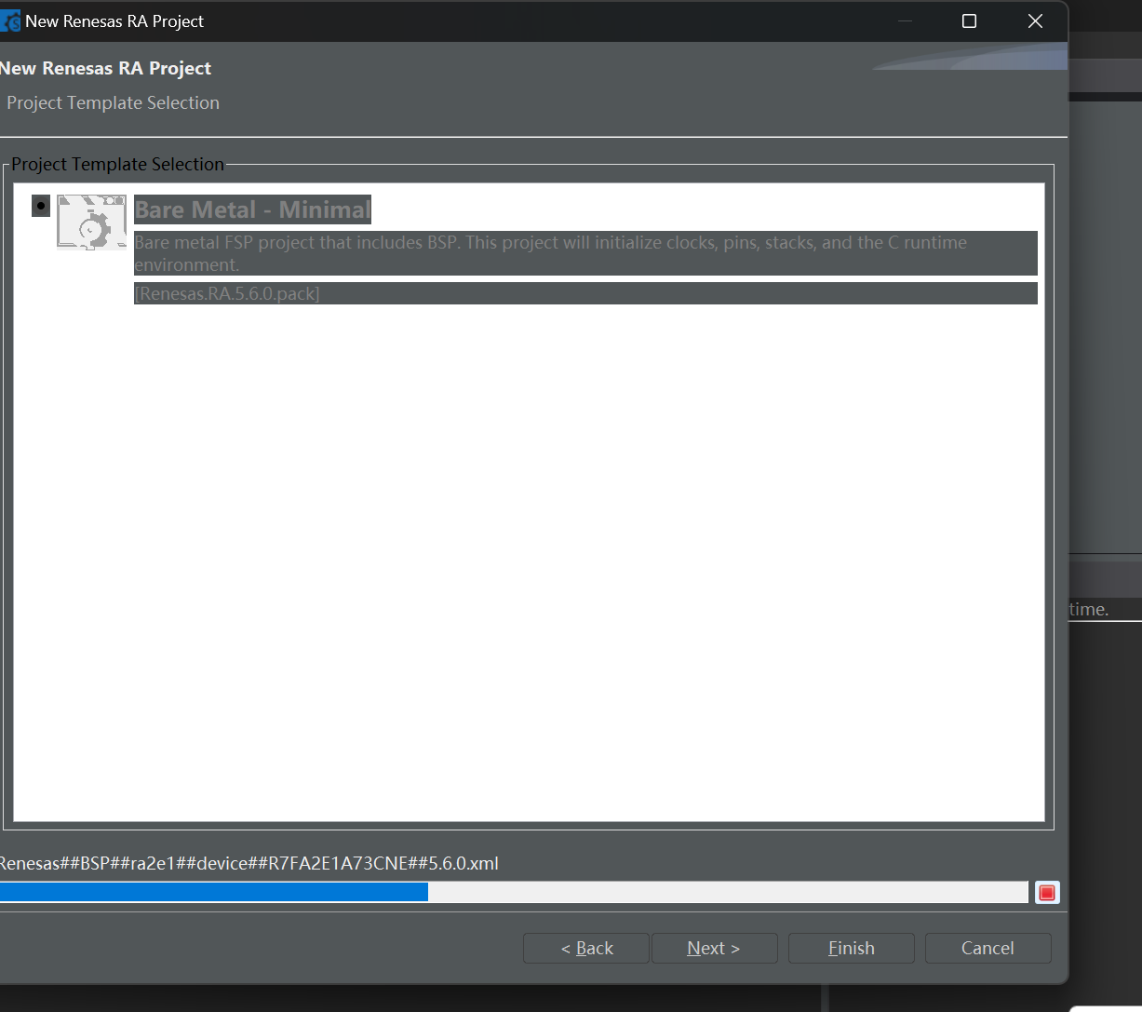Proceed with the Next button
This screenshot has width=1142, height=1012.
pyautogui.click(x=714, y=948)
